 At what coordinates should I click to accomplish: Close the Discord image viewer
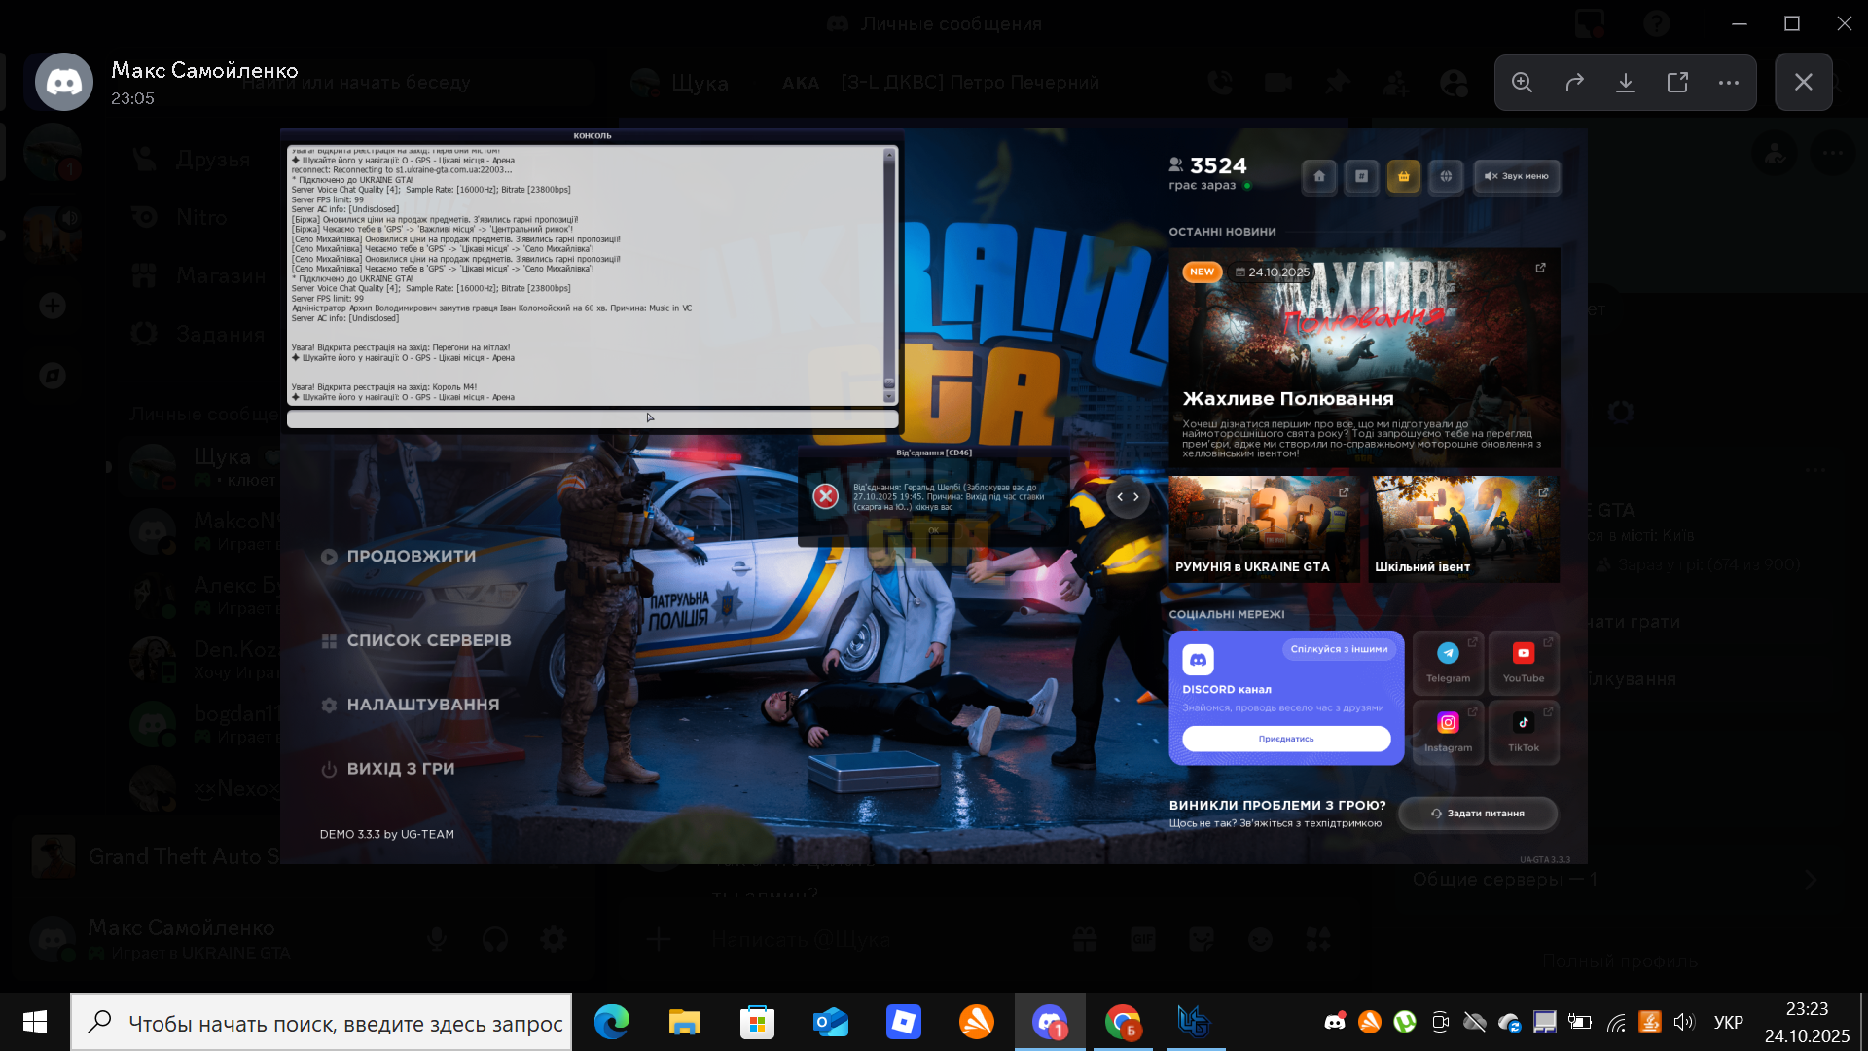[1804, 83]
